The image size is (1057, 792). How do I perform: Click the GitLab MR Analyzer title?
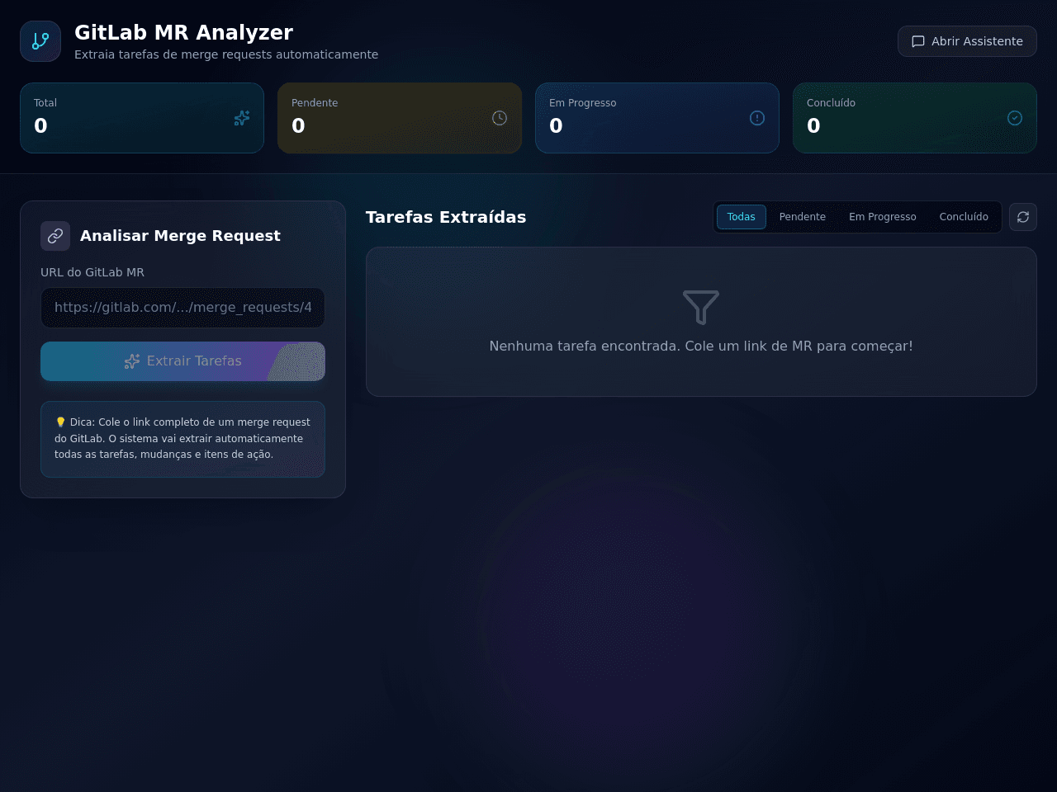click(x=183, y=32)
